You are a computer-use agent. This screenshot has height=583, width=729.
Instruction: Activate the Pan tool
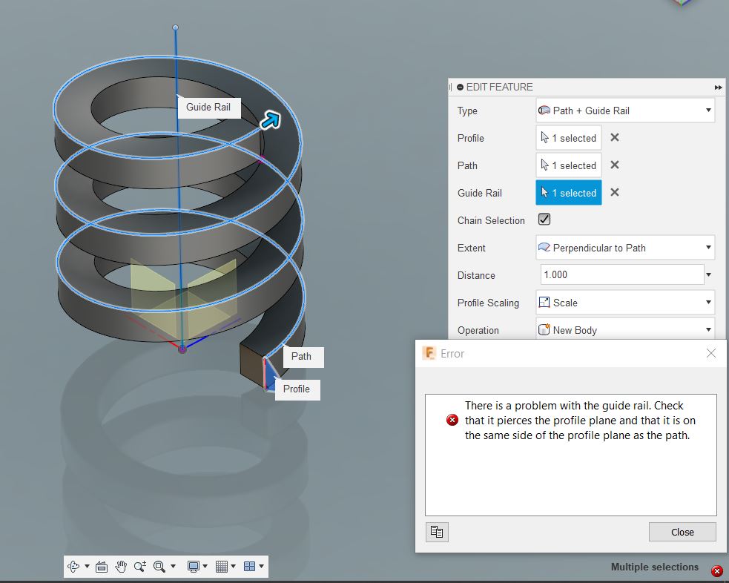click(121, 566)
